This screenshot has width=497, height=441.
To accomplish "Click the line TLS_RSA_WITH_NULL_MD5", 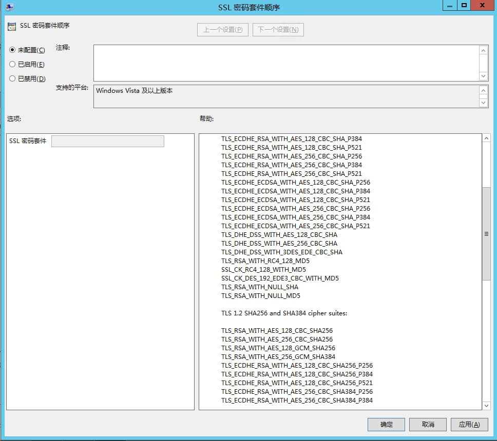I will pyautogui.click(x=260, y=296).
